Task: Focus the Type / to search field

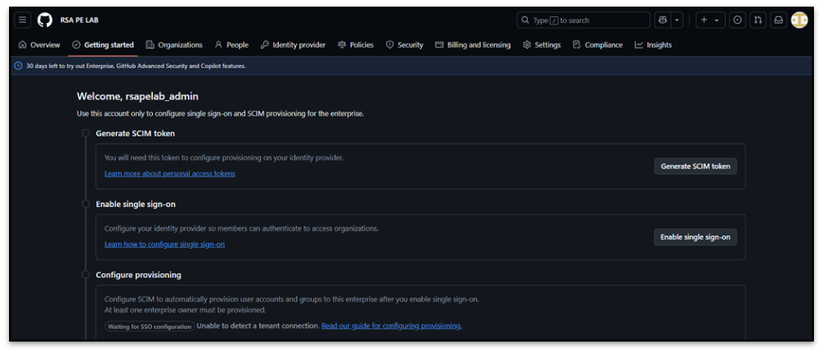Action: tap(584, 20)
